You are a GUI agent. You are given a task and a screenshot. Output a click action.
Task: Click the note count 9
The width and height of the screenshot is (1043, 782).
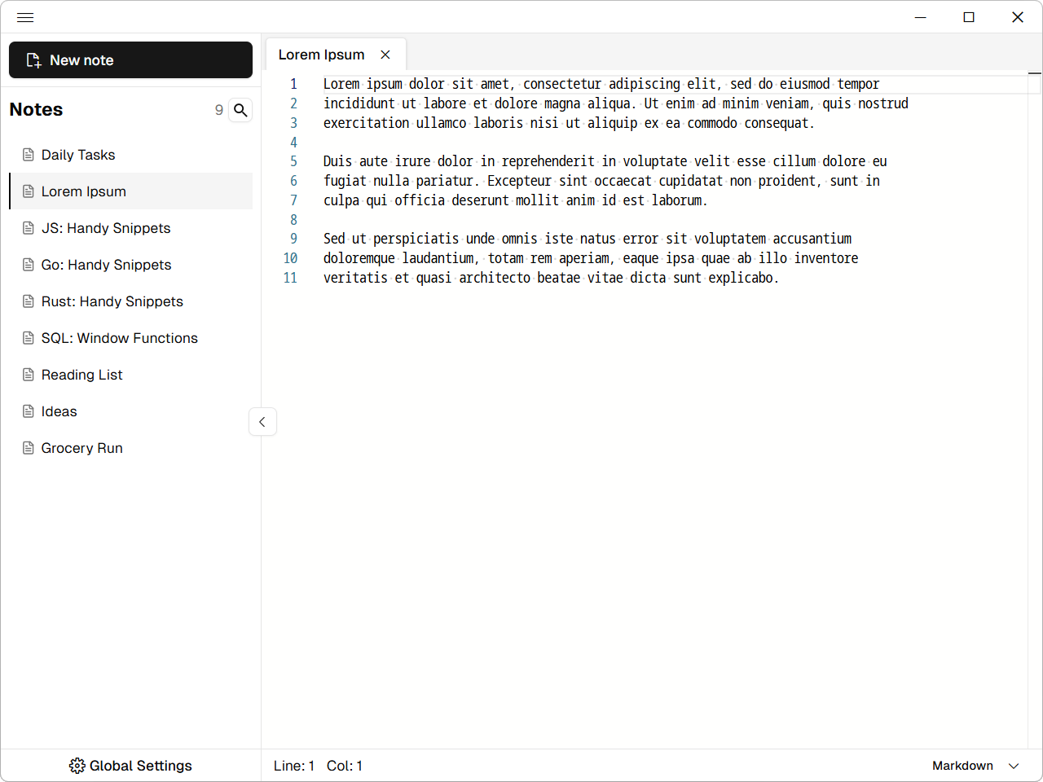click(219, 110)
